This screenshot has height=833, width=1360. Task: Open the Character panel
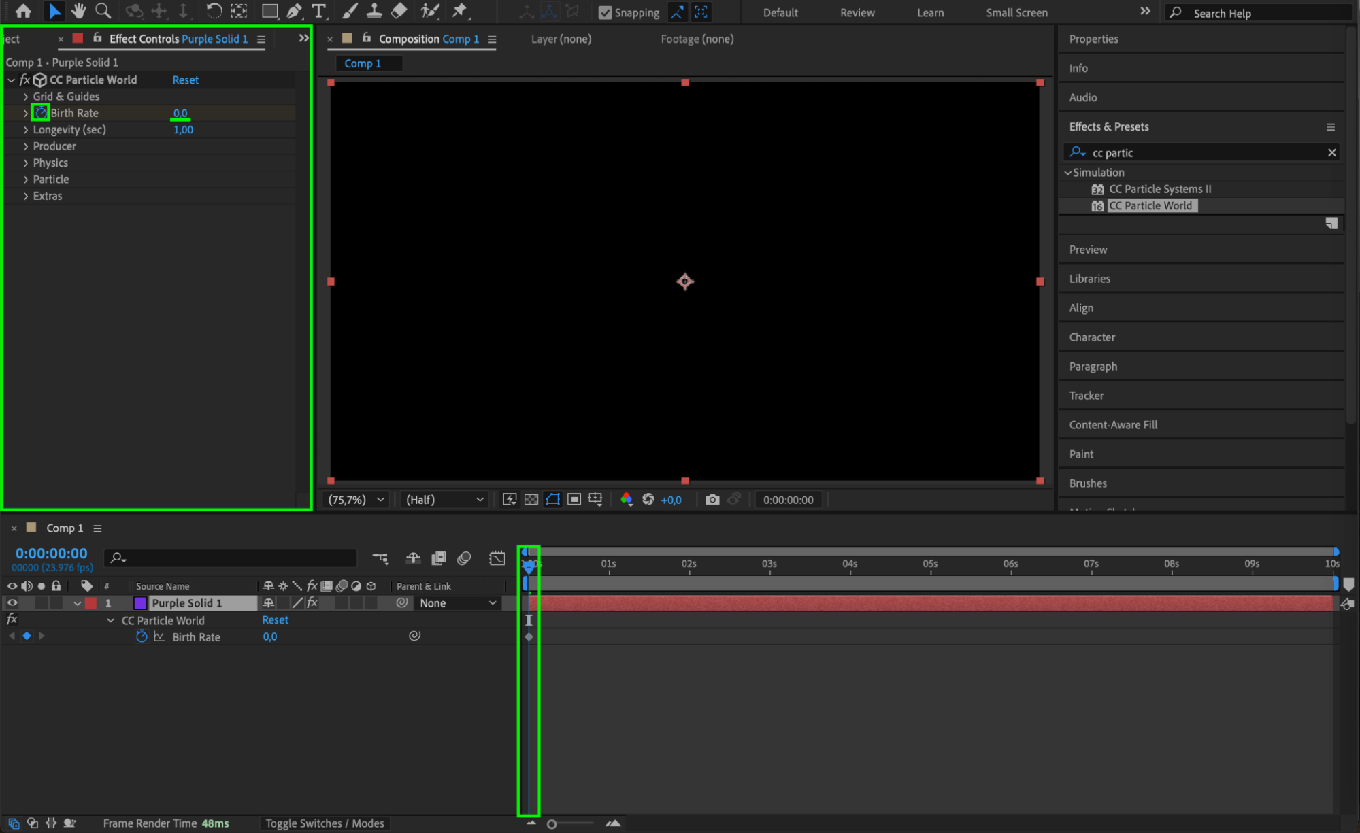pos(1091,337)
